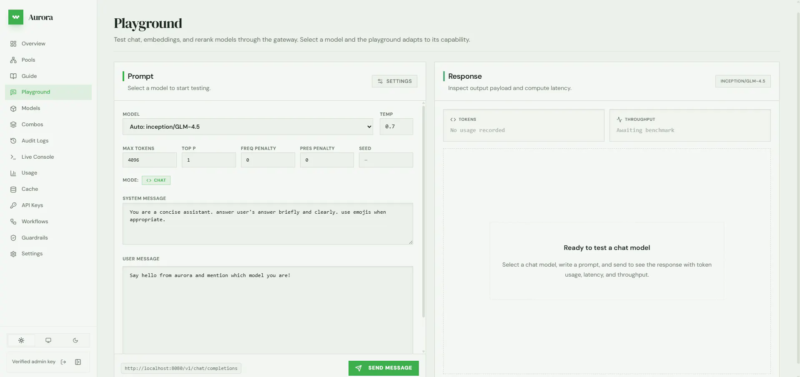This screenshot has height=377, width=800.
Task: Navigate to Combos
Action: pyautogui.click(x=48, y=125)
